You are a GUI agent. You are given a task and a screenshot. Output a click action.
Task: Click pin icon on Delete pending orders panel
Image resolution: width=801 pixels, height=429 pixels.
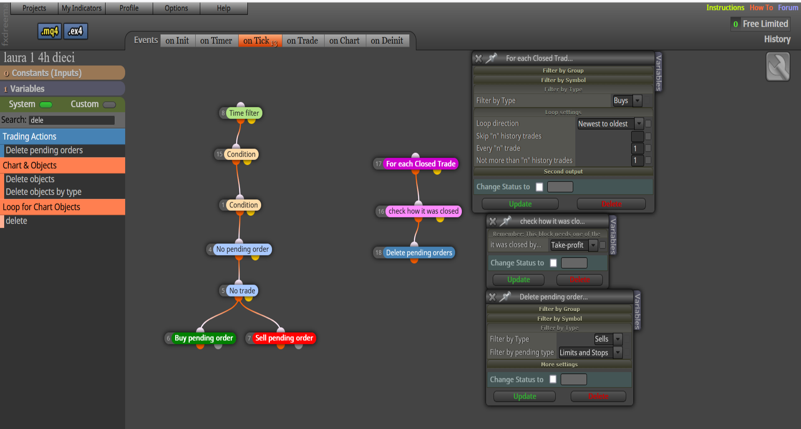point(506,297)
